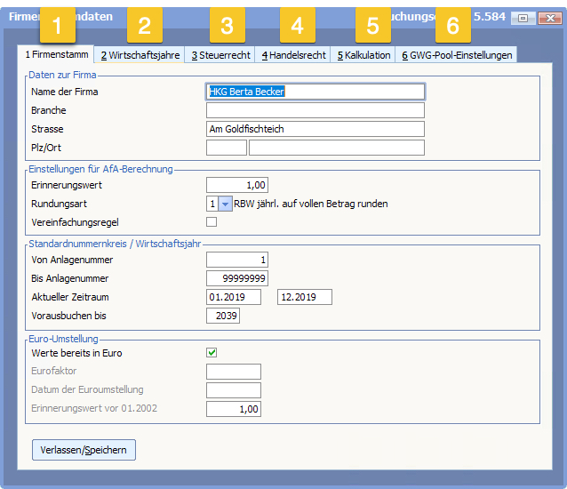Maximize the Firmenstammdaten window
Image resolution: width=567 pixels, height=489 pixels.
tap(523, 17)
